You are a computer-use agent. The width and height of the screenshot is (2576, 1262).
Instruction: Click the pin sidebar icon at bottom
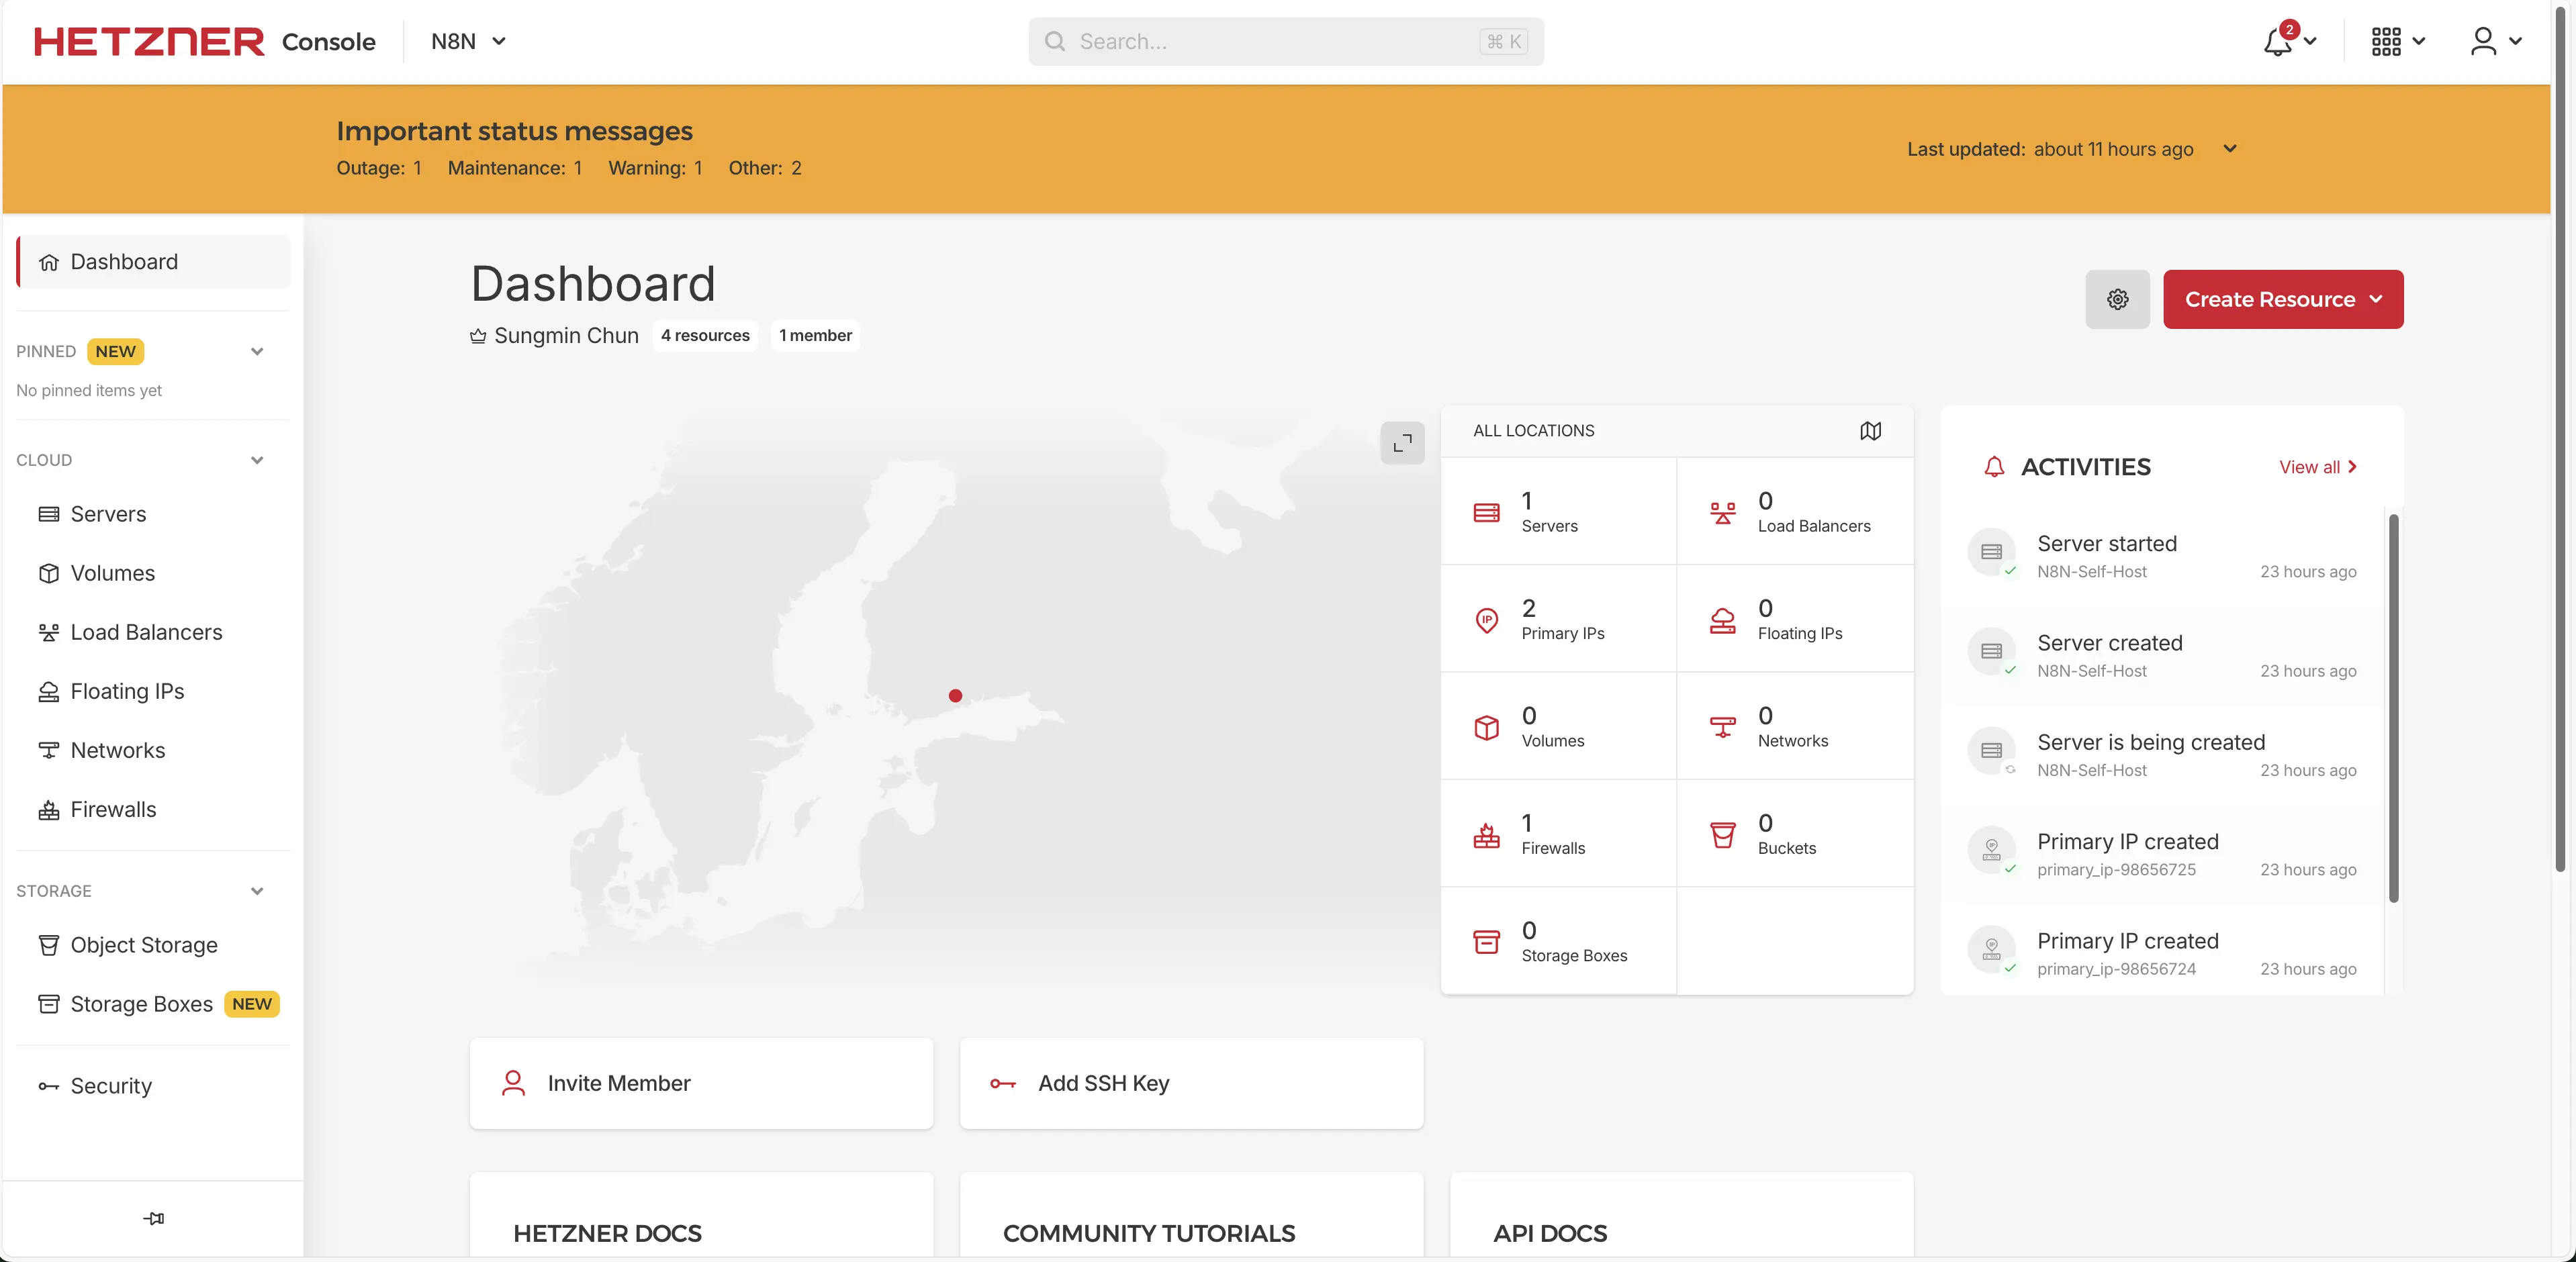[x=153, y=1218]
